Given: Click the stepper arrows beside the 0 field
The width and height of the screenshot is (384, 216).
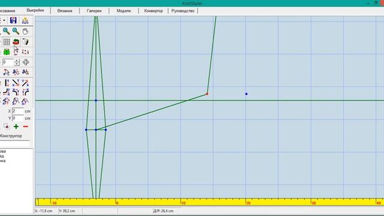Looking at the screenshot, I should pos(17,62).
